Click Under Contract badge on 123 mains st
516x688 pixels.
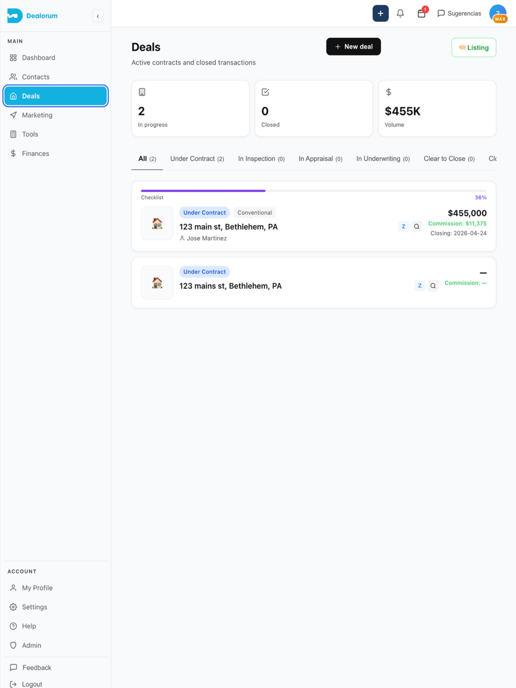[205, 271]
